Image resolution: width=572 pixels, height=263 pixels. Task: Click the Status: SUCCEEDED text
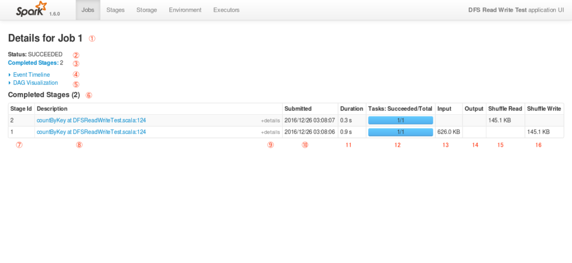pyautogui.click(x=35, y=54)
